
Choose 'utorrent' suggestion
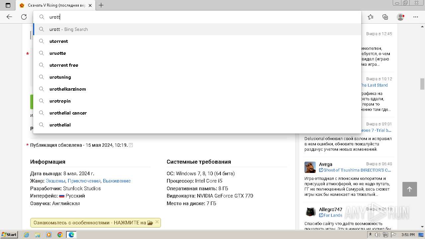click(x=197, y=41)
